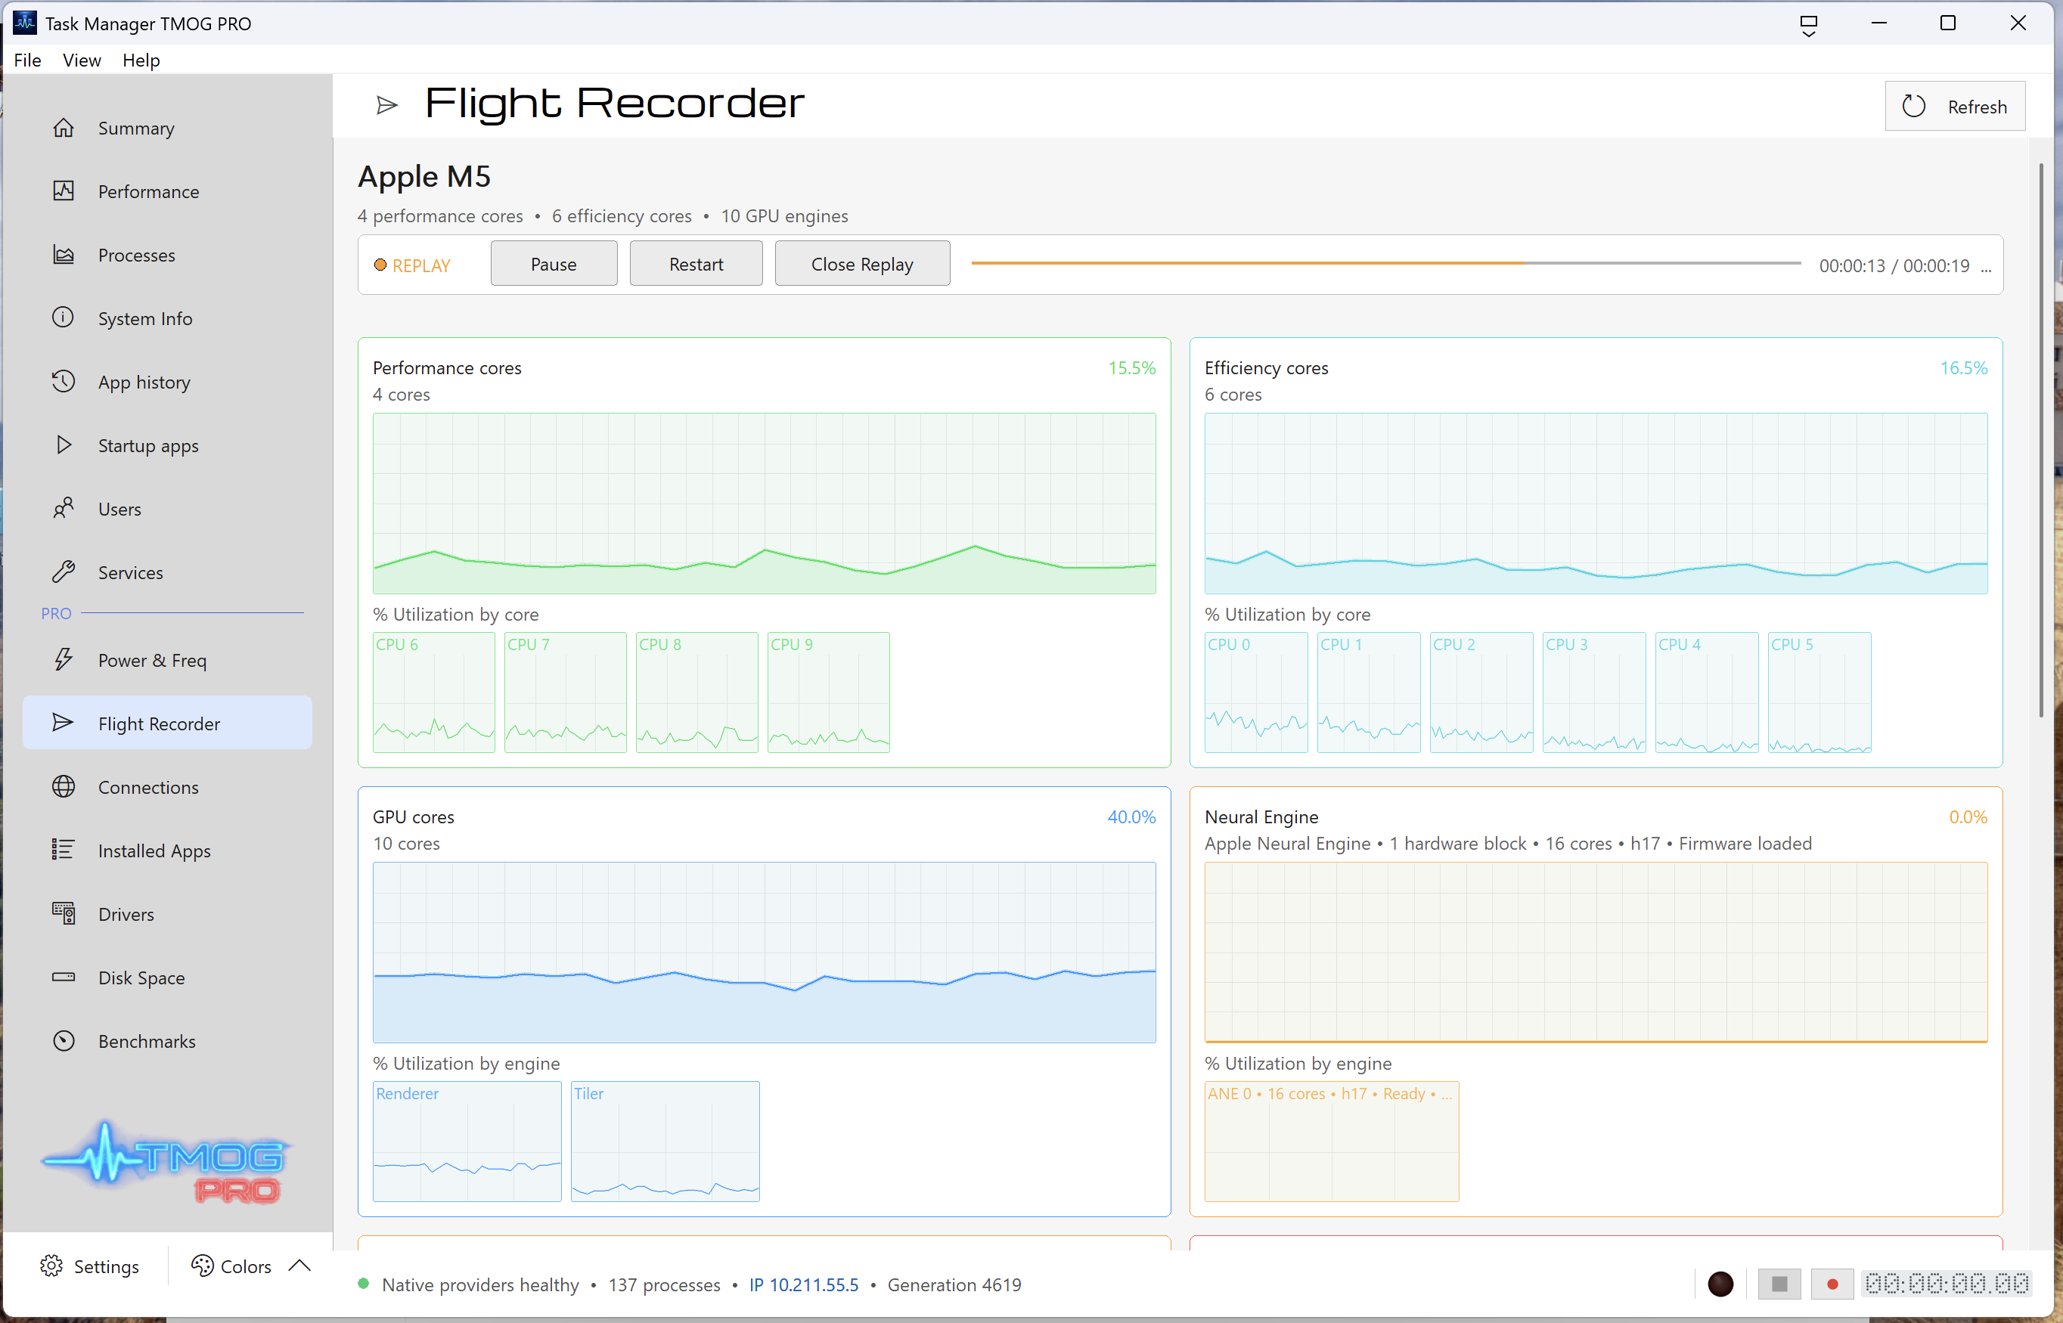Screen dimensions: 2063x1323
Task: Open the App history clock icon
Action: (x=64, y=382)
